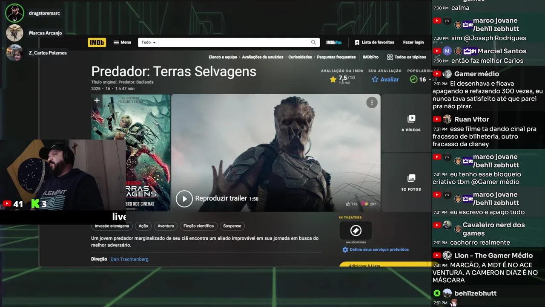This screenshot has width=545, height=307.
Task: Click the trailer heart reactions 297
Action: 368,204
